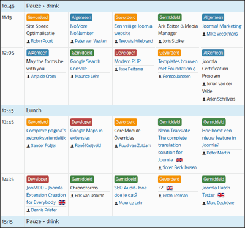Screen dimensions: 245x228
Task: Click the UK flag after JooMDD session title
Action: click(x=62, y=202)
